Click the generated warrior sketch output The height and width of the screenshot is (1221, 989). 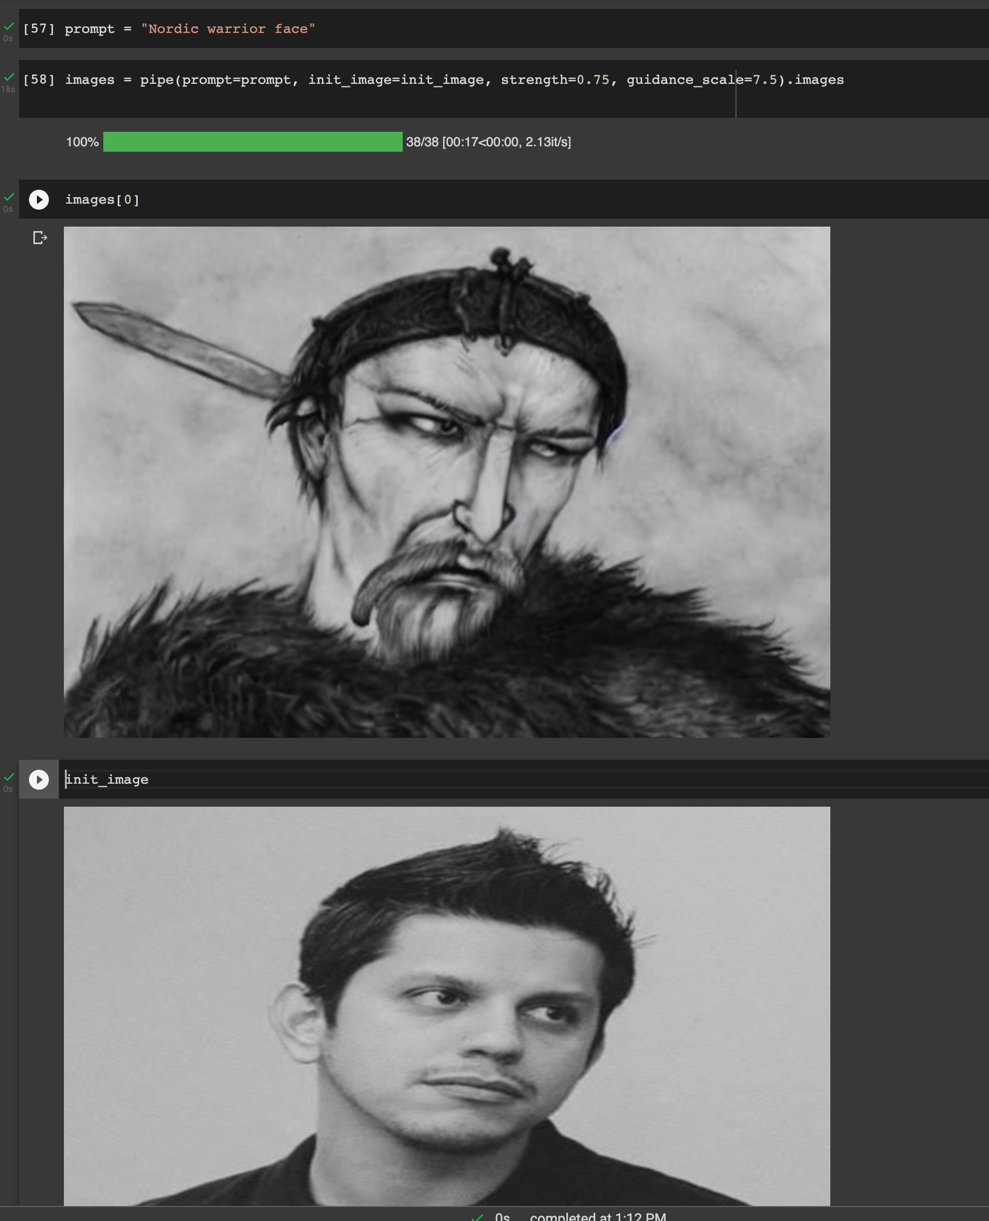[446, 482]
